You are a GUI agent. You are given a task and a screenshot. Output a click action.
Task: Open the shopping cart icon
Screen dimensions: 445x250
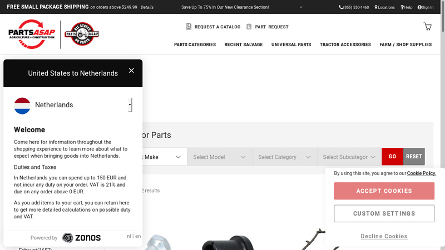tap(427, 27)
